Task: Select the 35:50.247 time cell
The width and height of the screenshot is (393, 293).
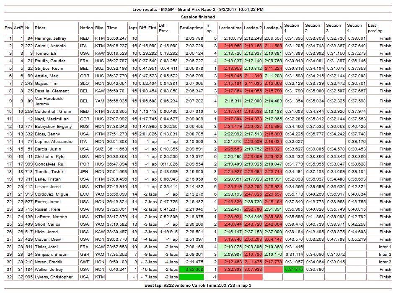Action: click(x=117, y=38)
